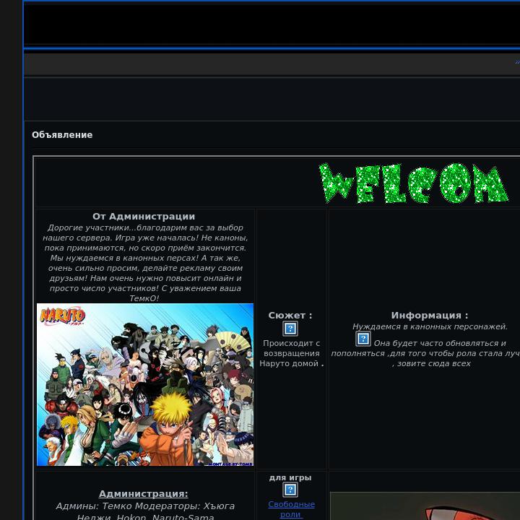Click the text Нуждаемся в канонных персонажей.

[430, 326]
